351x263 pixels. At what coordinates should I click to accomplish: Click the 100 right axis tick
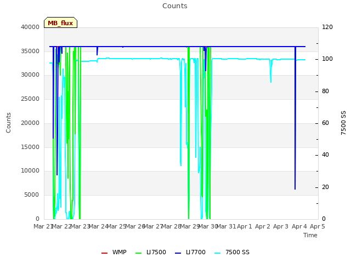pos(327,59)
